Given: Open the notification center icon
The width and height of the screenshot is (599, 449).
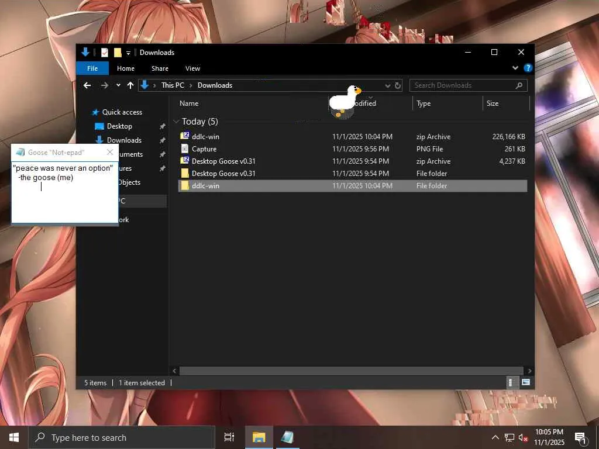Looking at the screenshot, I should (580, 437).
